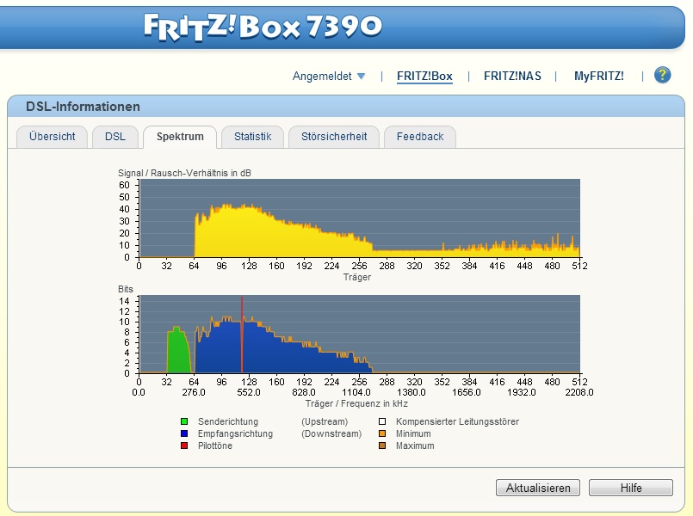
Task: Click the red pilot tone line in Bits chart
Action: click(242, 335)
